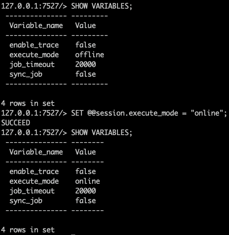The image size is (229, 235).
Task: Click job_timeout in the first table
Action: 32,64
